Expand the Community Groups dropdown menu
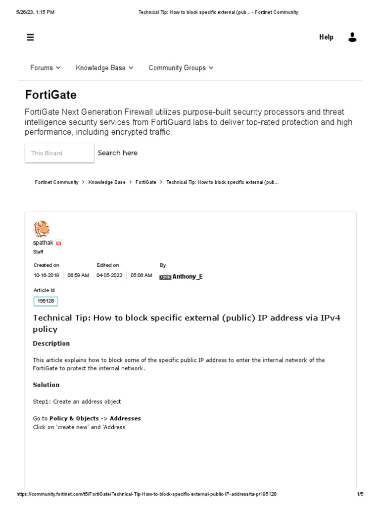This screenshot has height=507, width=380. (x=181, y=68)
